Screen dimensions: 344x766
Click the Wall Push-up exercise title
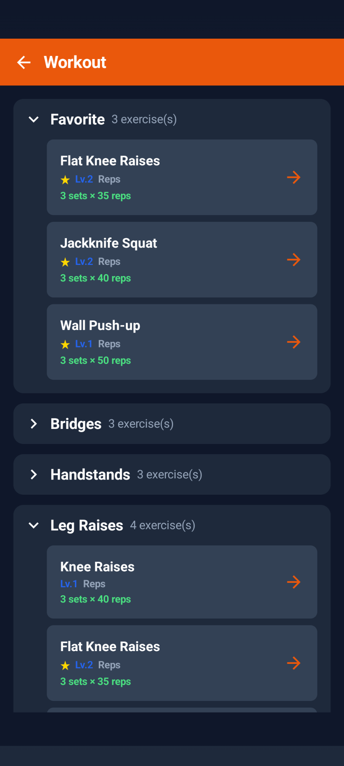pos(100,326)
